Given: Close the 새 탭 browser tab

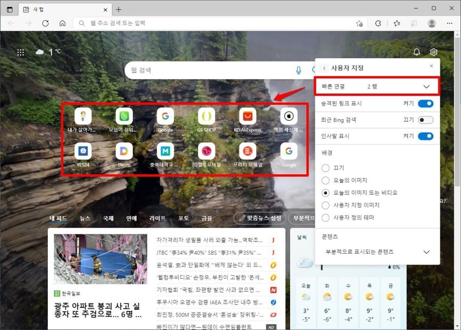Looking at the screenshot, I should (x=105, y=10).
